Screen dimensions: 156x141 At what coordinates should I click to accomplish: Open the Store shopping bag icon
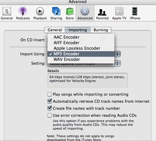[x=70, y=11]
